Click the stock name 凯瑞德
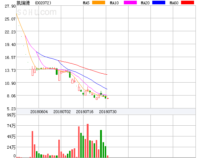 click(x=23, y=3)
